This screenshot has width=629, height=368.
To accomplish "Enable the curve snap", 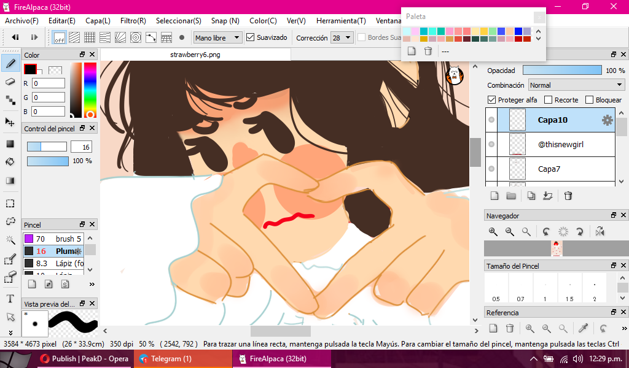I will pos(151,37).
